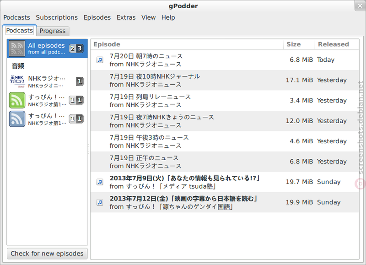The height and width of the screenshot is (265, 366).
Task: Open the Podcasts menu
Action: point(16,17)
